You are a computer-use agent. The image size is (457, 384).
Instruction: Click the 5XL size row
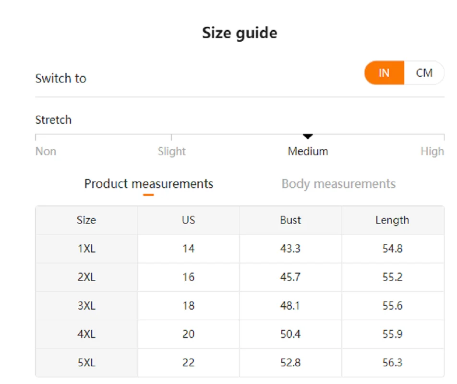tap(86, 362)
